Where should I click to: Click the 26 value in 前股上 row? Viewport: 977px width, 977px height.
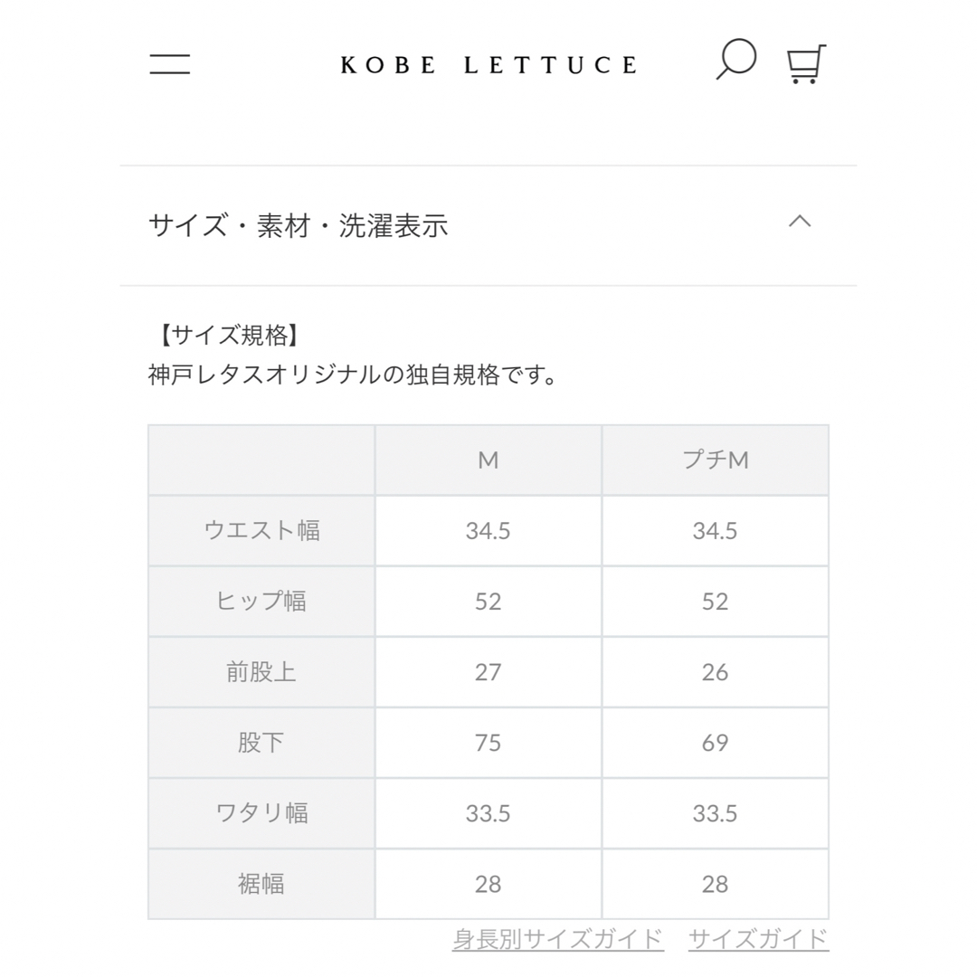tap(716, 671)
